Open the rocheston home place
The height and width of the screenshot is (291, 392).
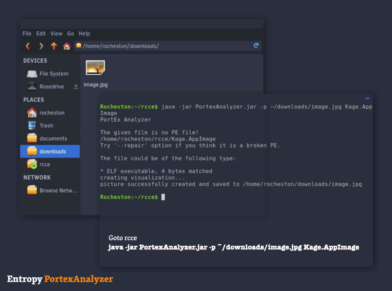pos(52,113)
